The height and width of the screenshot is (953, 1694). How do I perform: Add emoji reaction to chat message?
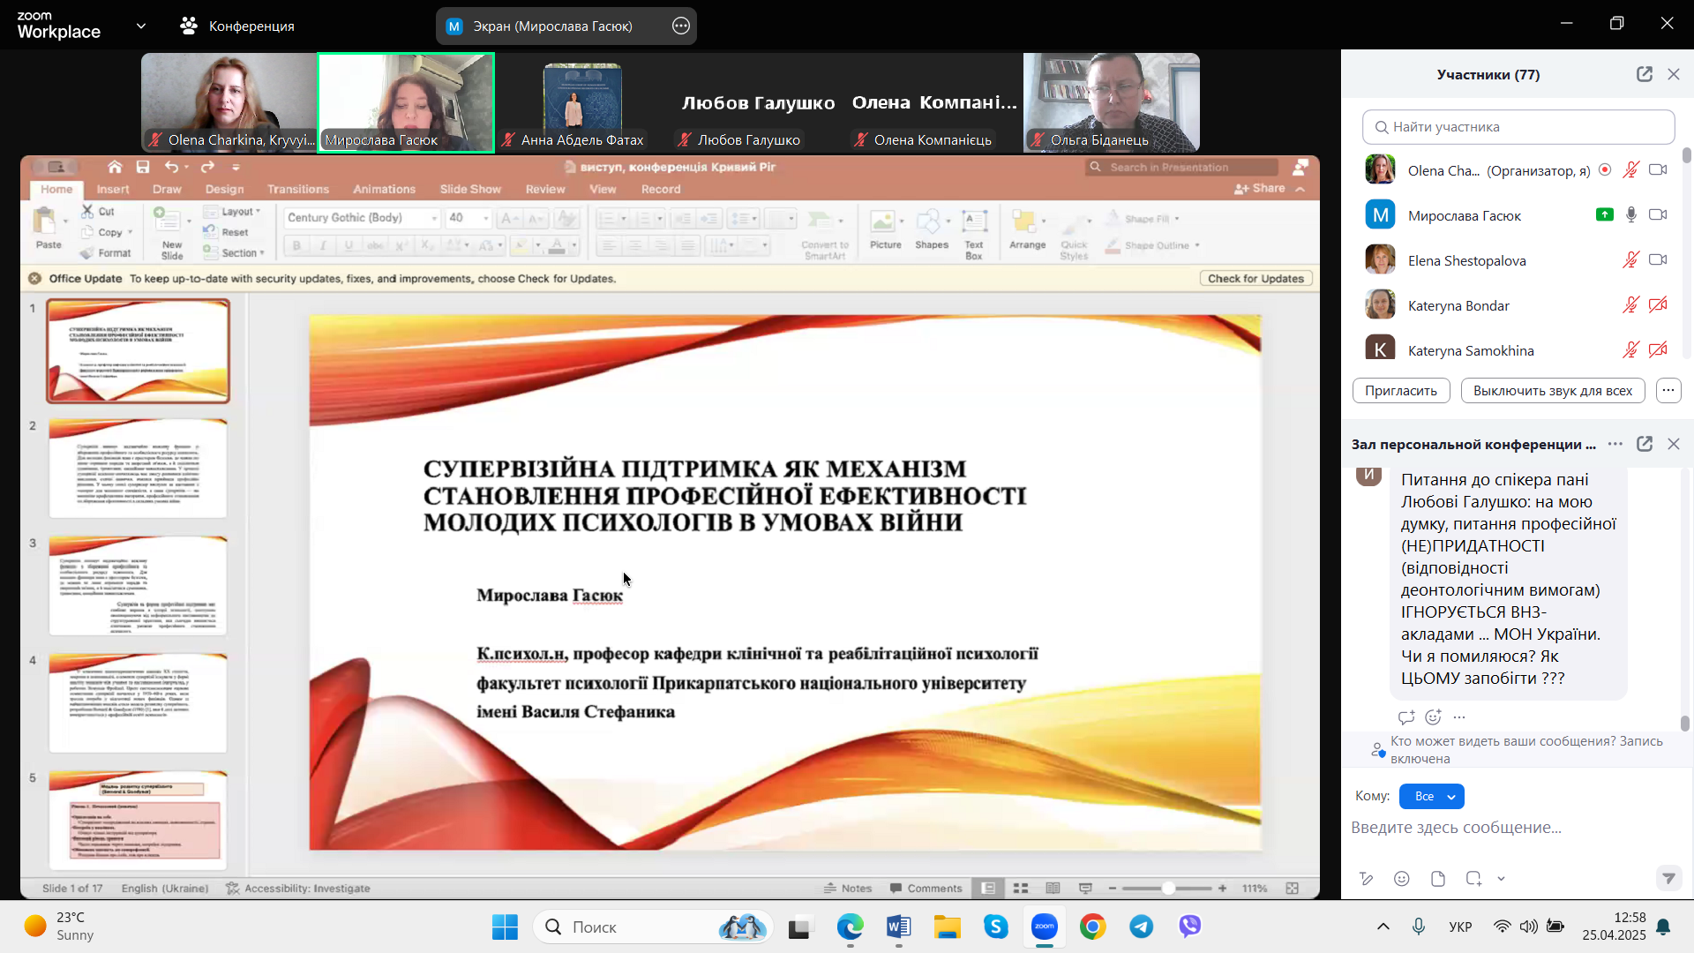pyautogui.click(x=1433, y=717)
